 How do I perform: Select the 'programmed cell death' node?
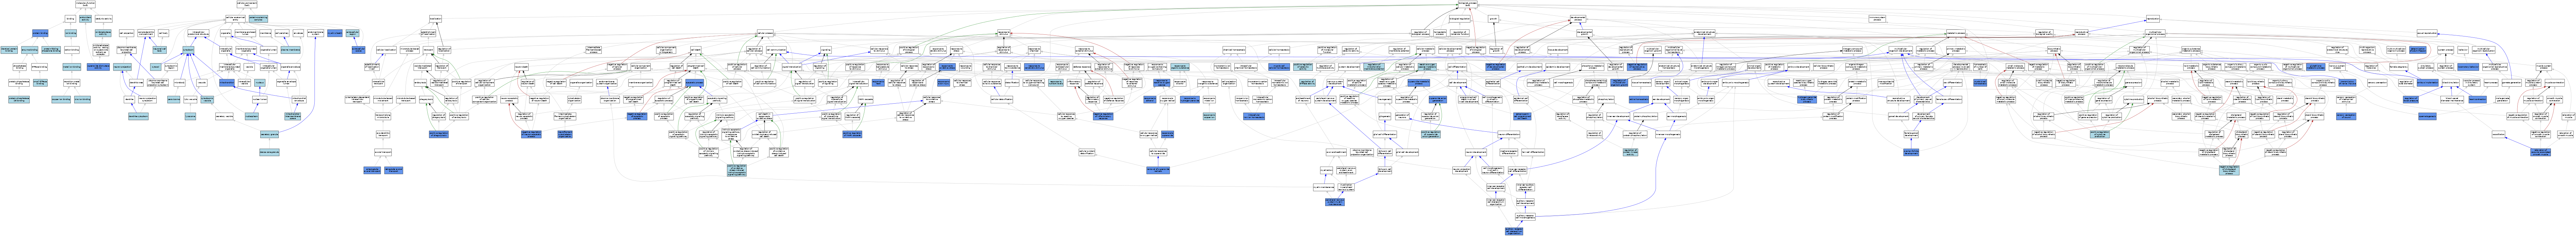(x=696, y=67)
